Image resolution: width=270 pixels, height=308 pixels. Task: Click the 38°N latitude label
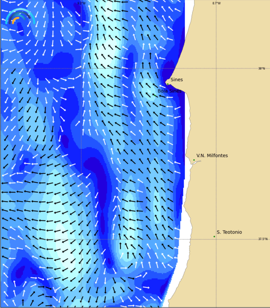[x=261, y=69]
